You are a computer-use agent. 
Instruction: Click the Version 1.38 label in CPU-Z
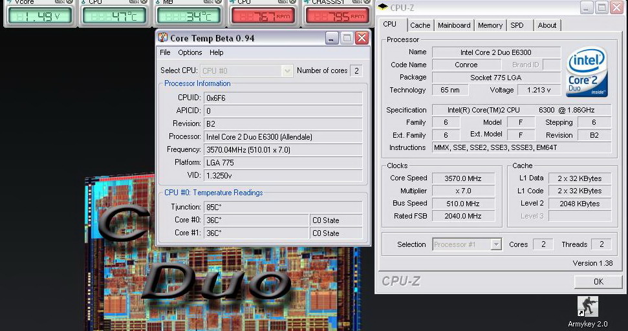pos(593,263)
